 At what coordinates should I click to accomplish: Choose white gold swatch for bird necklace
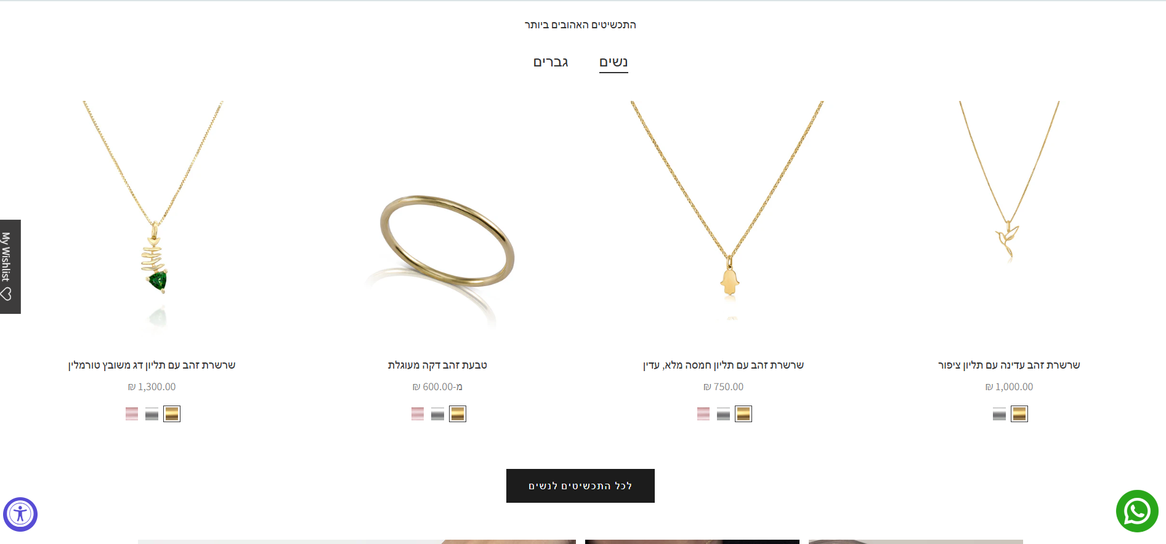point(1000,414)
